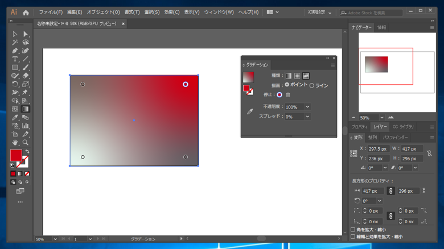Image resolution: width=444 pixels, height=249 pixels.
Task: Choose the Shaper tool
Action: point(15,76)
